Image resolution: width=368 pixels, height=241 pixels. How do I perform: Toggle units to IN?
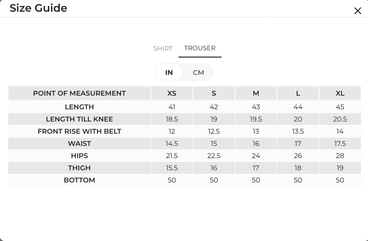point(169,72)
